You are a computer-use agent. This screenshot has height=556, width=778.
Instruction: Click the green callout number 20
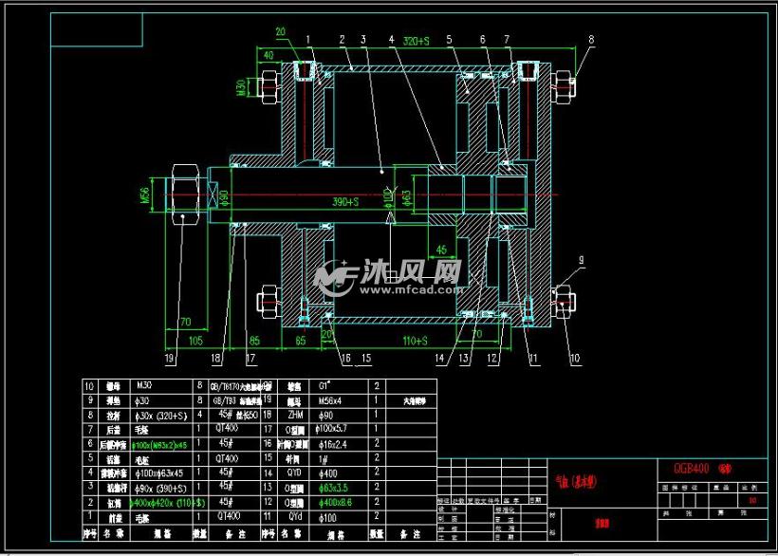[280, 31]
